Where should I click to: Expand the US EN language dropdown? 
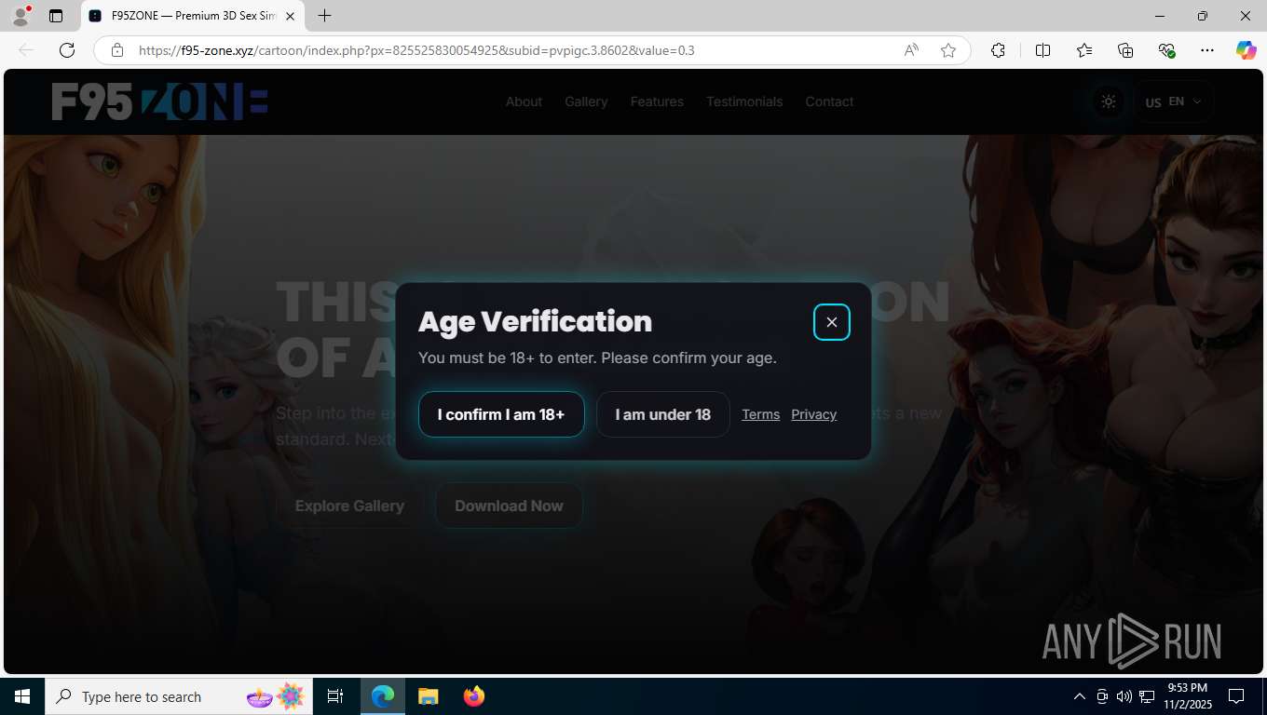pos(1174,101)
